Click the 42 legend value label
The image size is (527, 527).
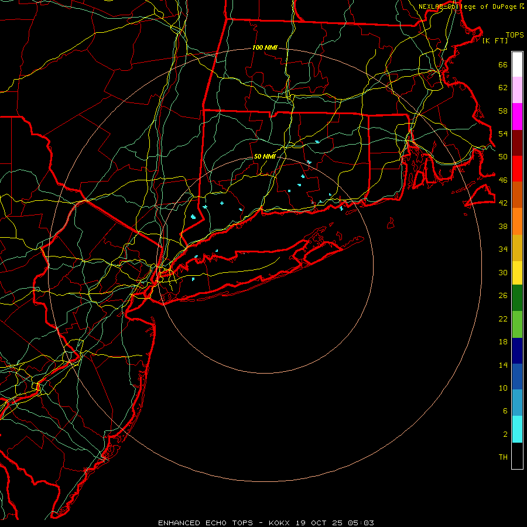tap(503, 203)
